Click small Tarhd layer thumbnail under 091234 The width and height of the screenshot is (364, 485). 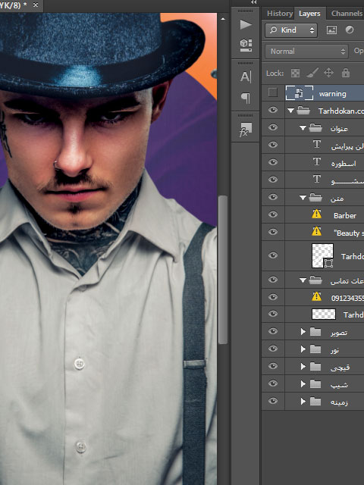click(324, 314)
